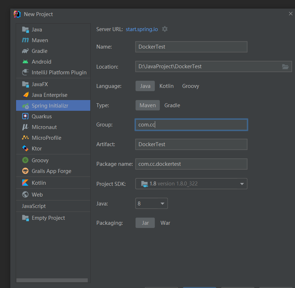
Task: Click the Micronaut mu icon
Action: point(25,127)
